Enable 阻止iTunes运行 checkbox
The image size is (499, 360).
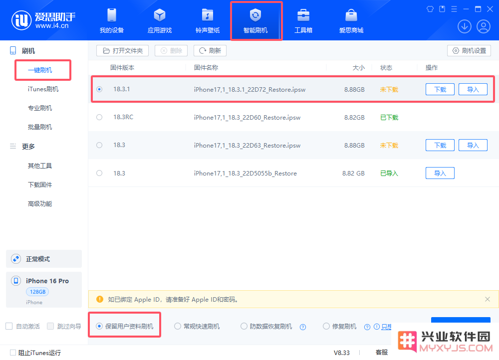(x=13, y=353)
